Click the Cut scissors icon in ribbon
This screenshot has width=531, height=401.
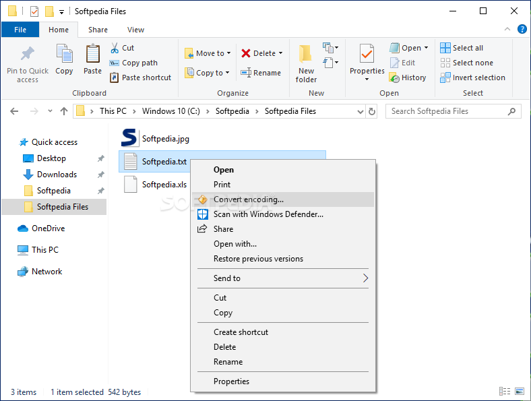(115, 48)
